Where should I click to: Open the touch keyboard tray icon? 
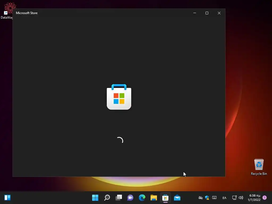(214, 198)
